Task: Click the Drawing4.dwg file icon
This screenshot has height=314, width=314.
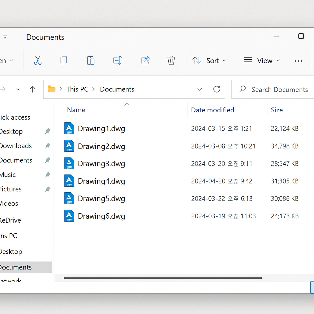Action: 69,181
